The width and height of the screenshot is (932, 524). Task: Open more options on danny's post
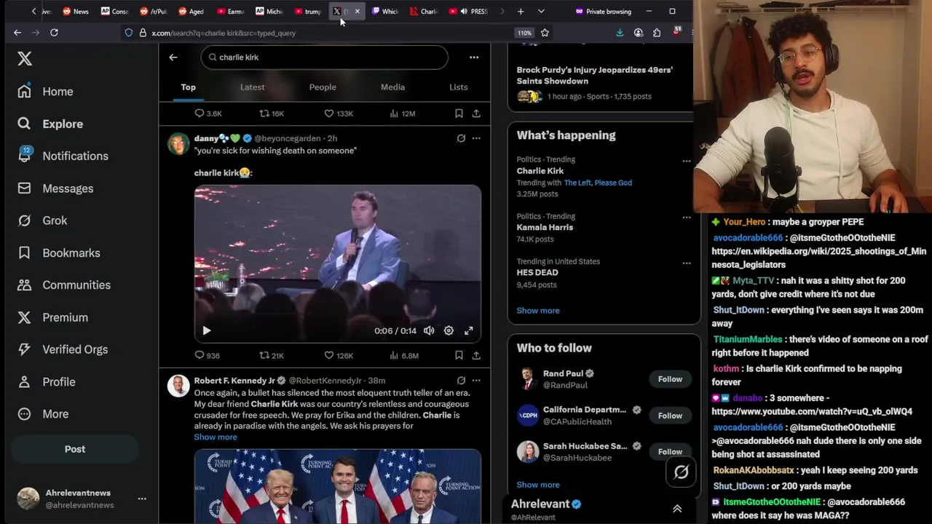476,138
